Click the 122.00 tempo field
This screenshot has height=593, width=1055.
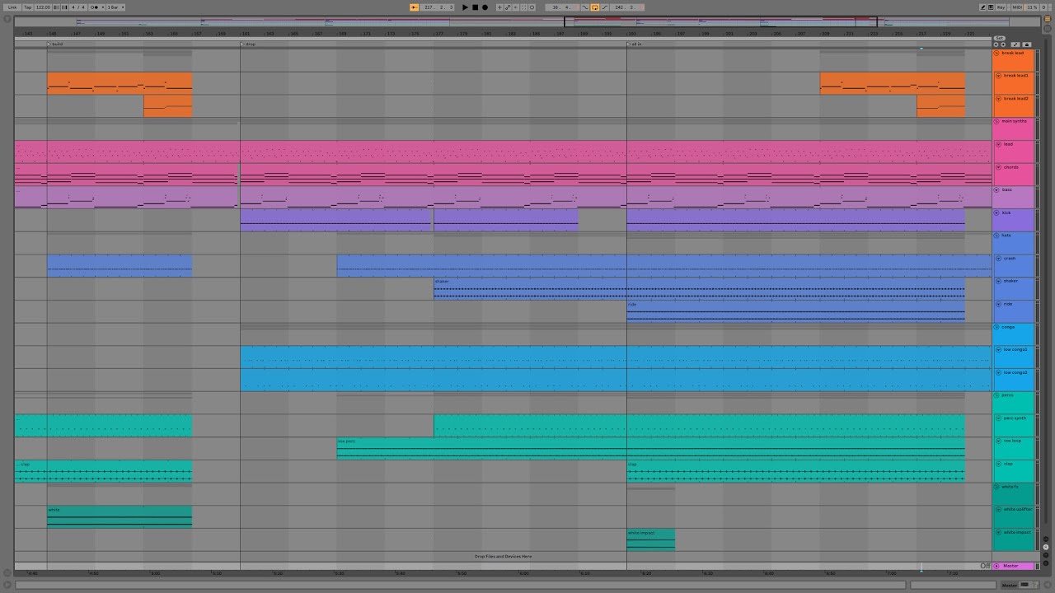43,7
